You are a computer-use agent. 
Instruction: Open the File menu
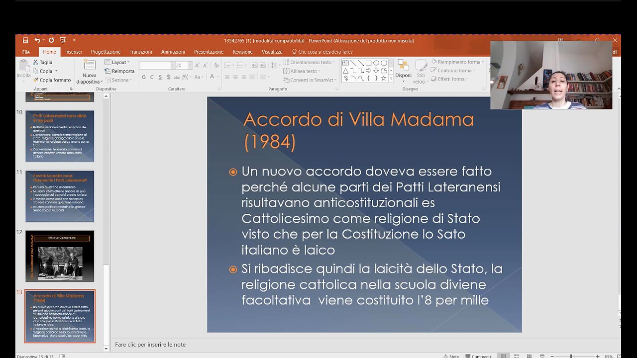point(26,52)
